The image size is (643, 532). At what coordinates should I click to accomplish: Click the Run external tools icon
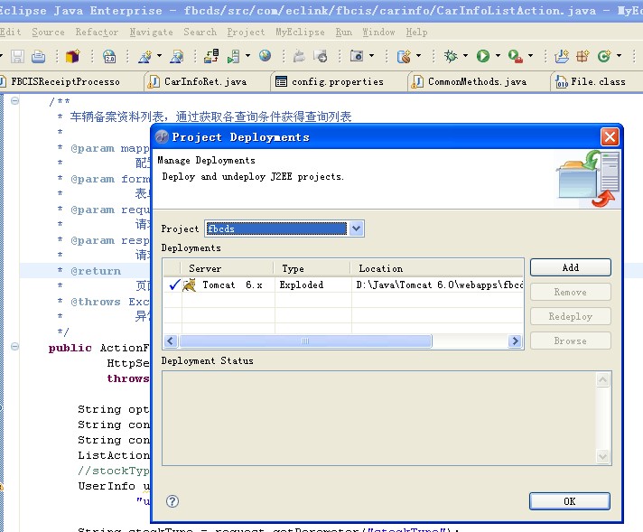515,56
